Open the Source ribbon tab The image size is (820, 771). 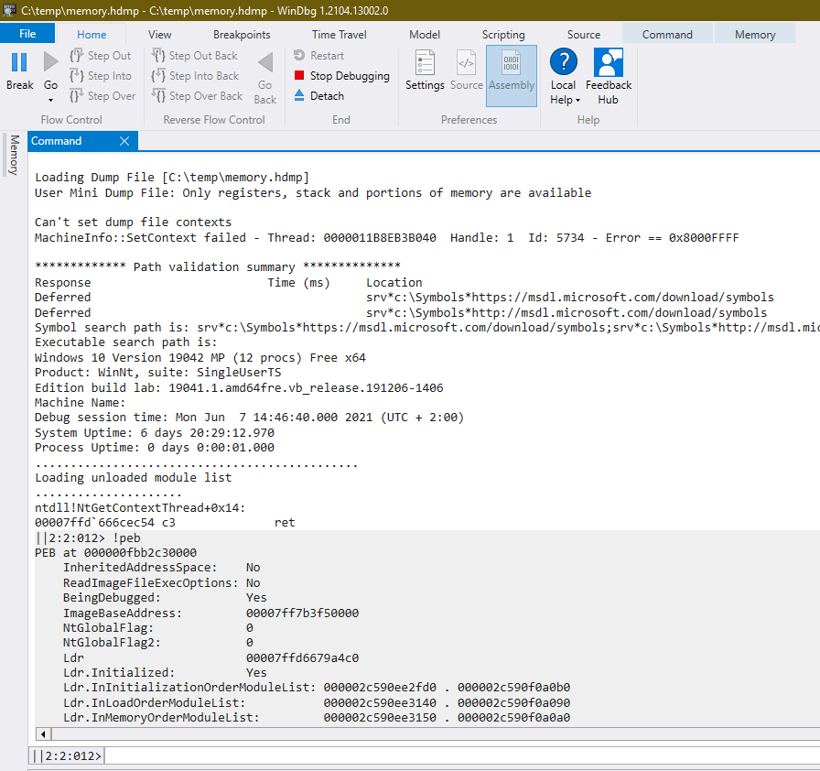pyautogui.click(x=584, y=35)
